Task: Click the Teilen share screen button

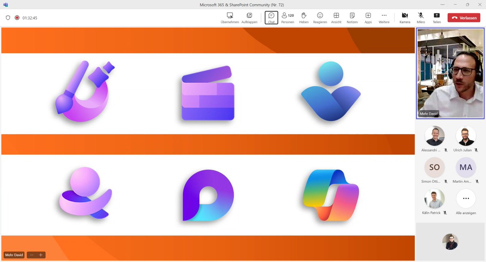Action: [437, 18]
